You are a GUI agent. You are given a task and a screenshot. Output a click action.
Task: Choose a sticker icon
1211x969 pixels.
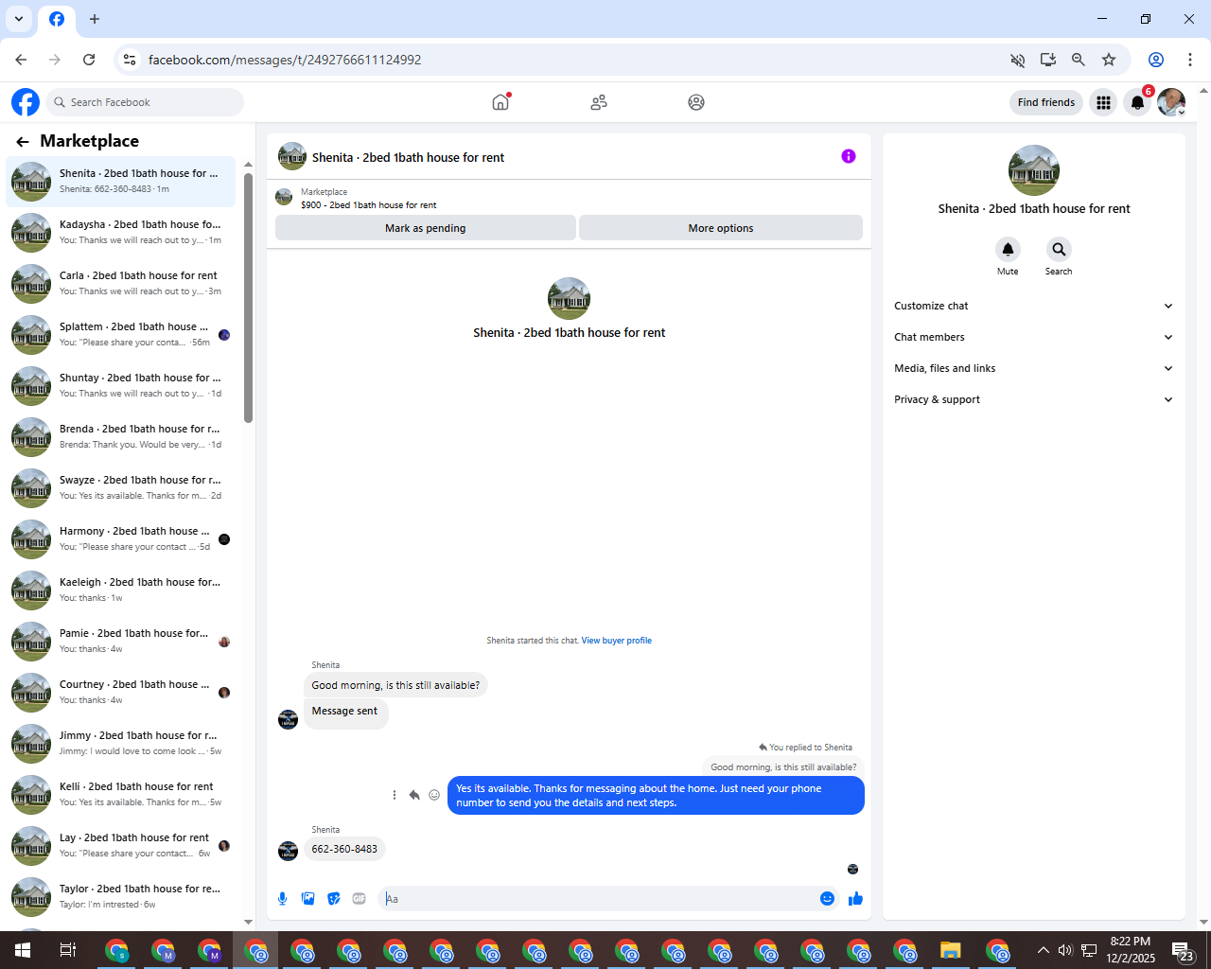(x=334, y=899)
